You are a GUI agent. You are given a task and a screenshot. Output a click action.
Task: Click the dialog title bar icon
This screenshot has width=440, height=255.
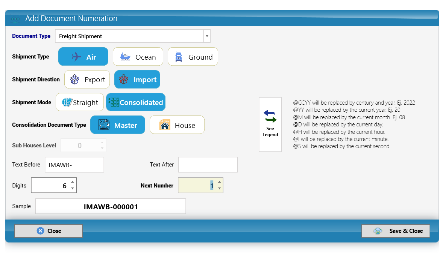tap(15, 19)
